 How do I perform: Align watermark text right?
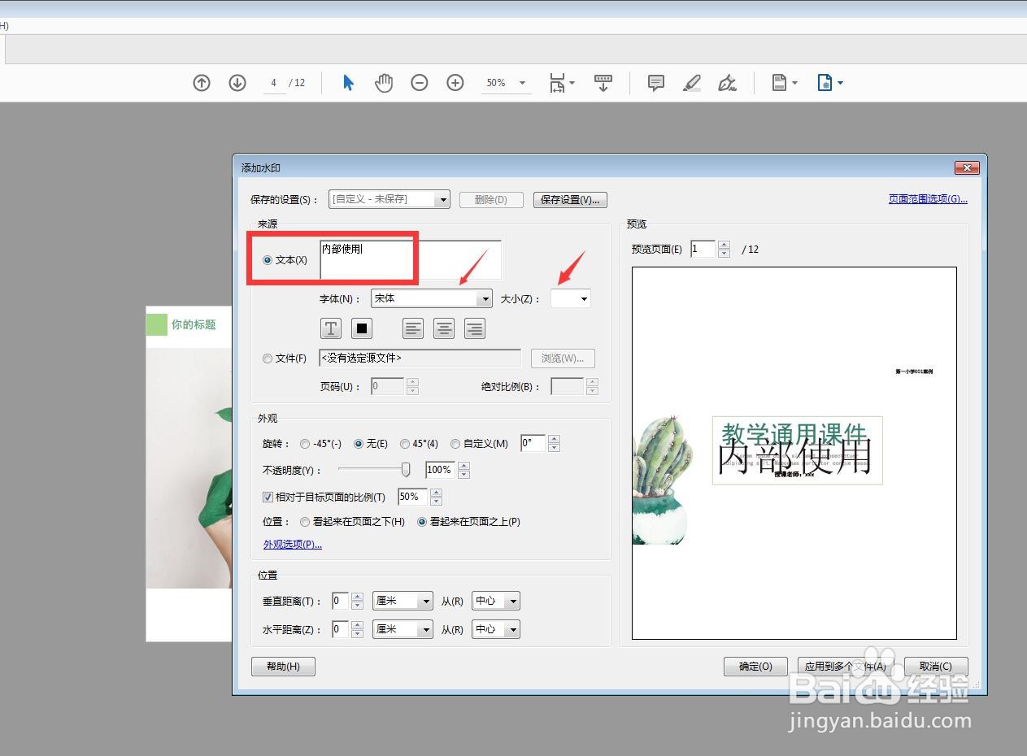(x=475, y=328)
